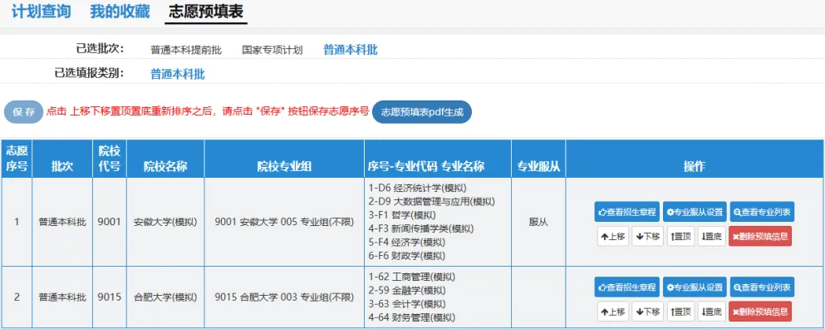This screenshot has height=329, width=825.
Task: Open 查看专业列表 for 安徽大学 row
Action: 762,212
